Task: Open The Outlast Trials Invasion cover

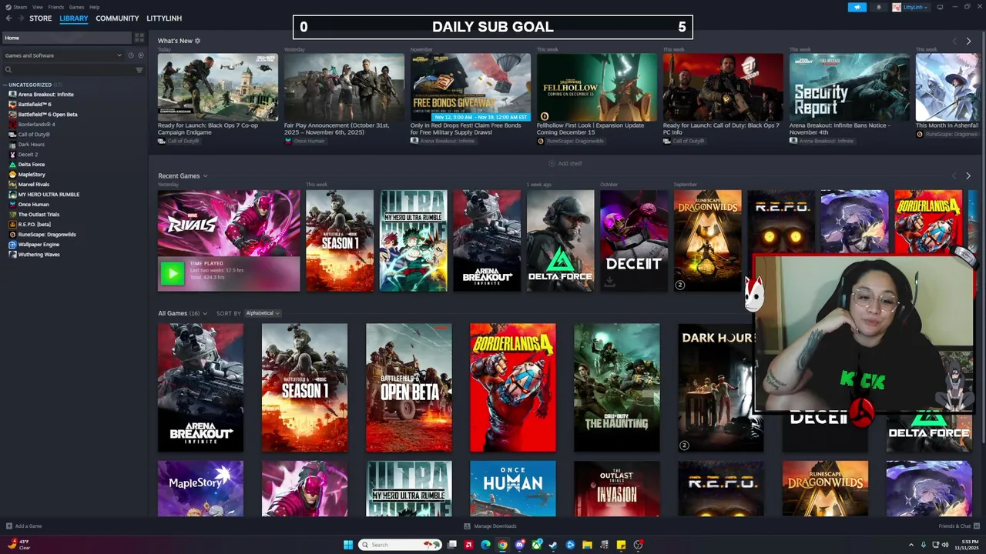Action: point(616,489)
